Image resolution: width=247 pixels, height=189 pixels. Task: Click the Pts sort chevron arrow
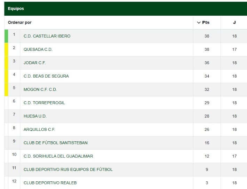click(199, 23)
